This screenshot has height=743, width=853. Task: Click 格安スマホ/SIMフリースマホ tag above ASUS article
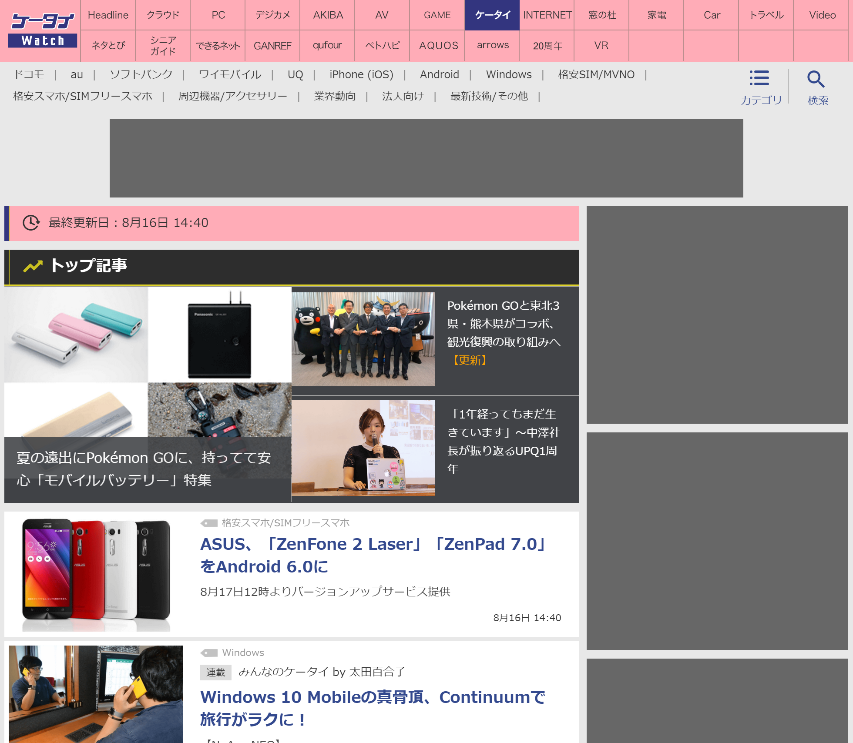click(x=285, y=523)
